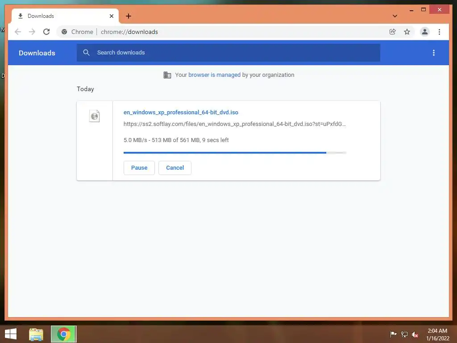Screen dimensions: 457x343
Task: Cancel the ISO download
Action: 175,168
